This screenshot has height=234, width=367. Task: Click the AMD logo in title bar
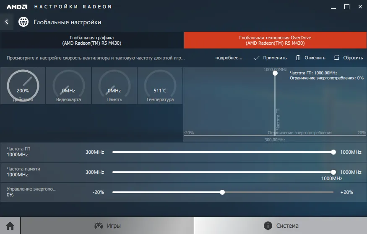17,7
